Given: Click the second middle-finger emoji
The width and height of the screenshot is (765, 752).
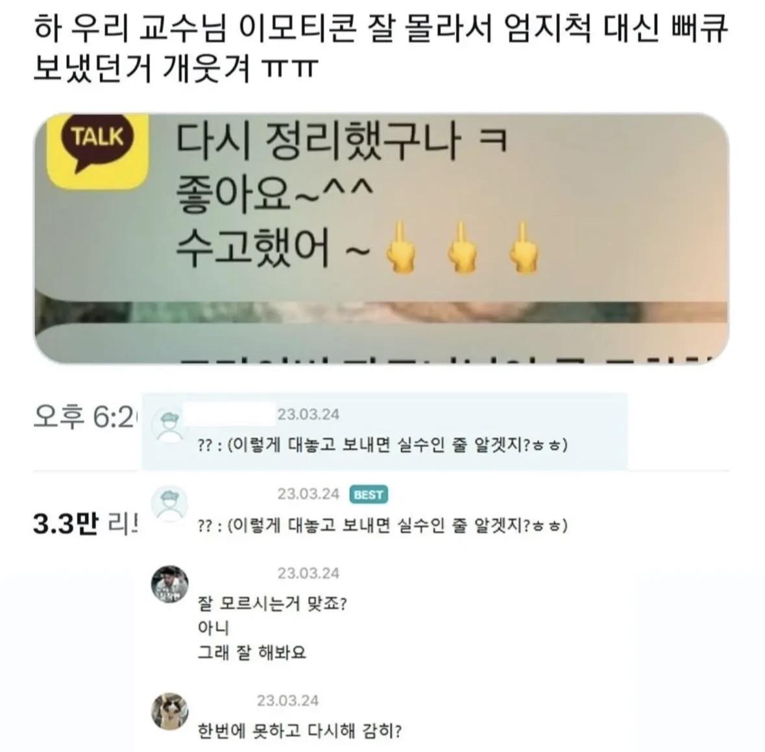Looking at the screenshot, I should [x=462, y=247].
